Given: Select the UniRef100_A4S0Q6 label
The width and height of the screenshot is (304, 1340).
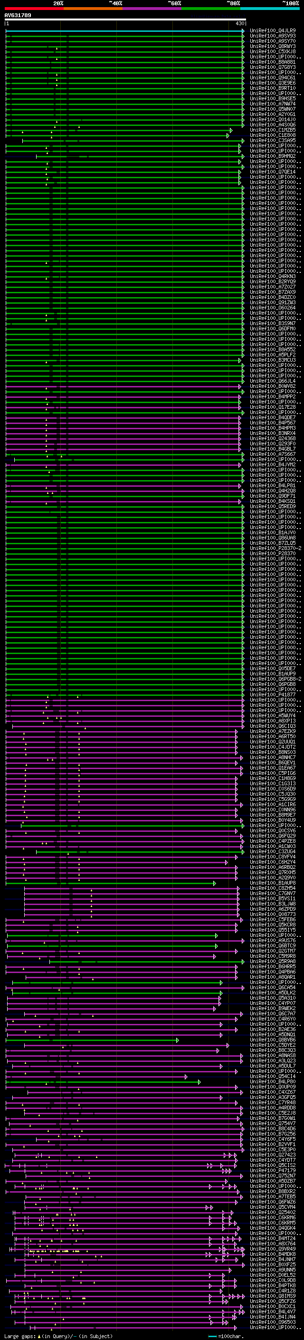Looking at the screenshot, I should tap(273, 125).
